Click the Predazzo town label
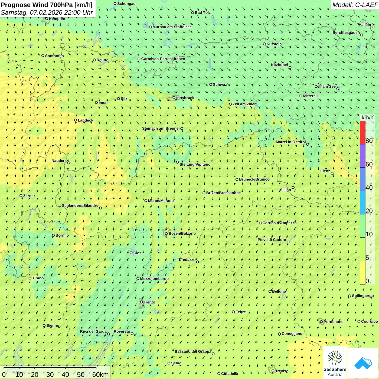The image size is (379, 379). coord(187,260)
